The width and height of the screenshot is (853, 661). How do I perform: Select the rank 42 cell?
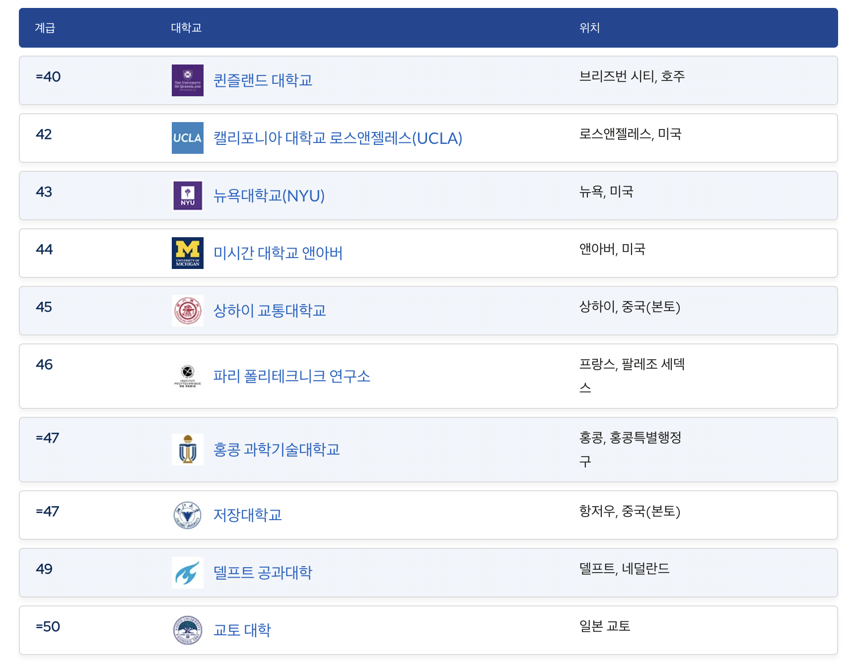tap(44, 134)
